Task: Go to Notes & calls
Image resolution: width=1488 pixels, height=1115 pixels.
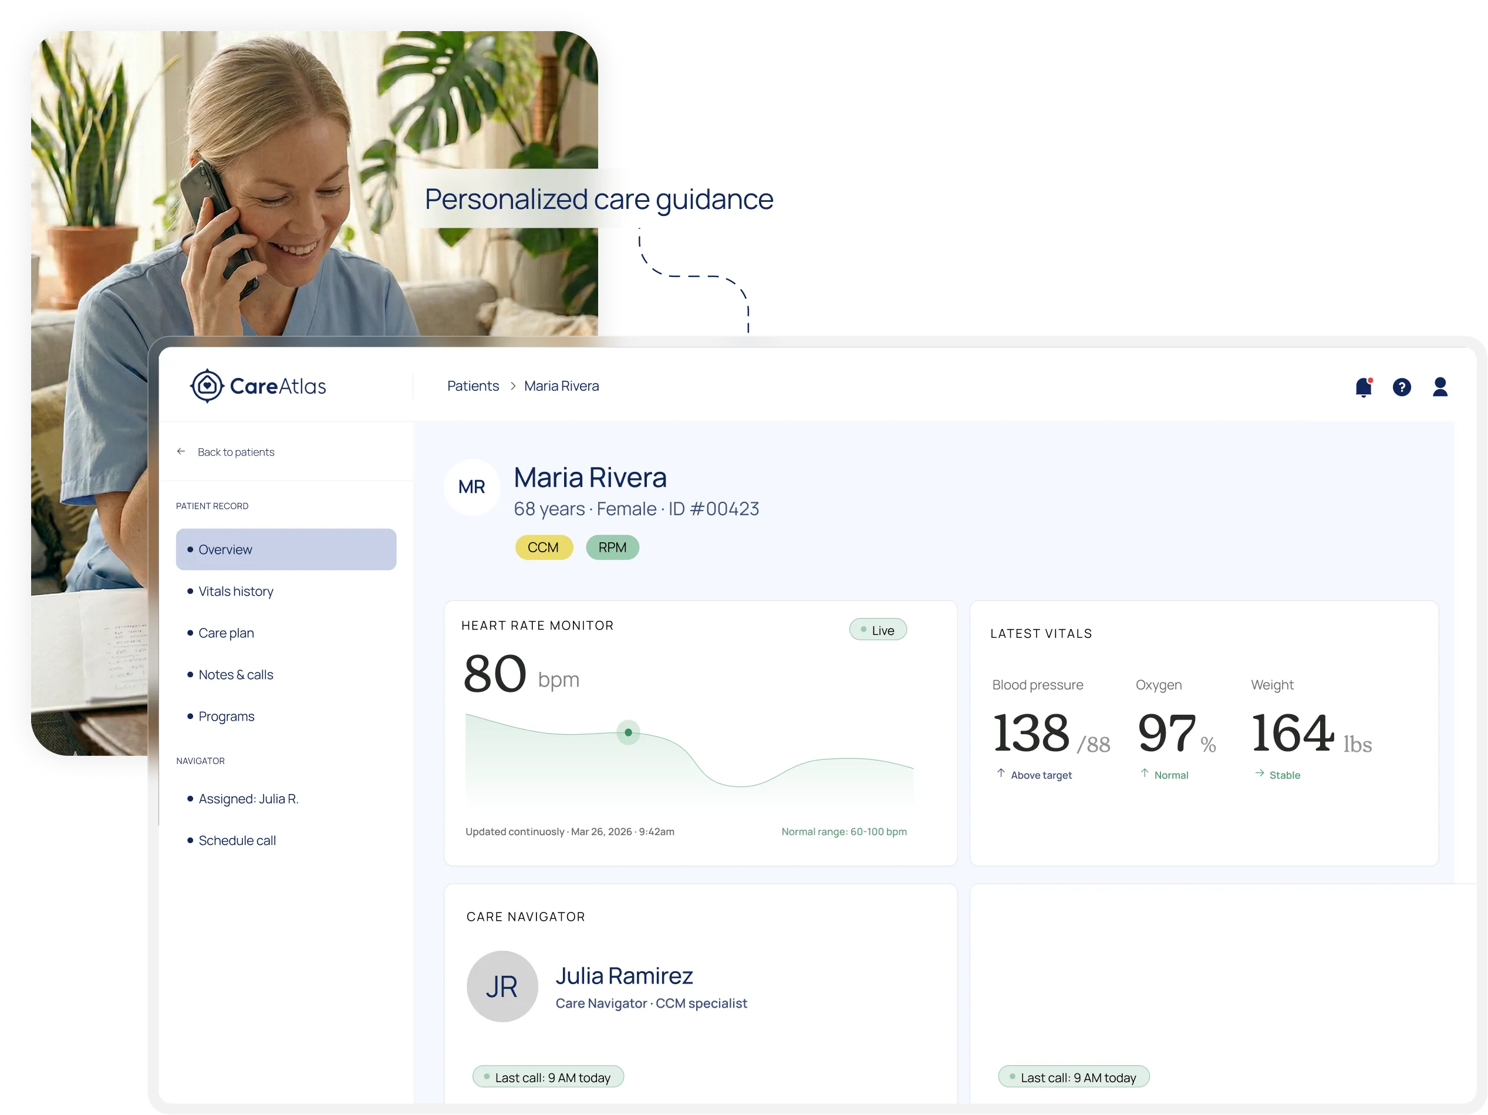Action: coord(235,674)
